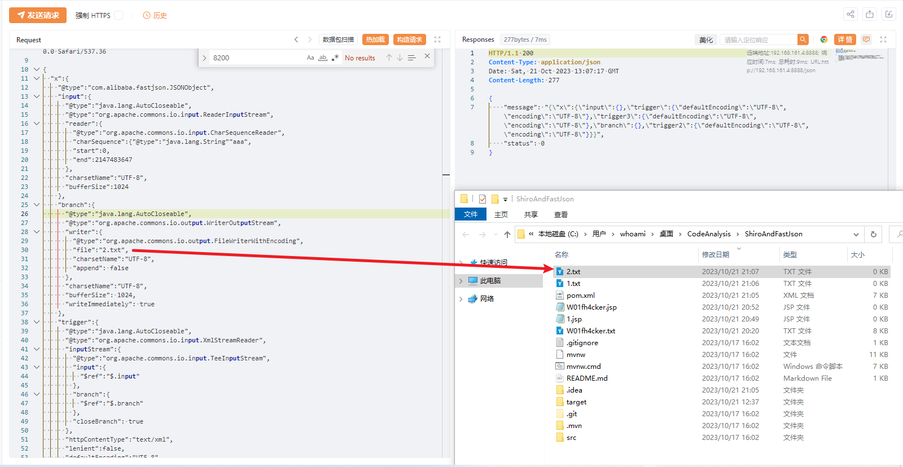Collapse the "input" fold at line 13
Image resolution: width=903 pixels, height=467 pixels.
[x=37, y=96]
